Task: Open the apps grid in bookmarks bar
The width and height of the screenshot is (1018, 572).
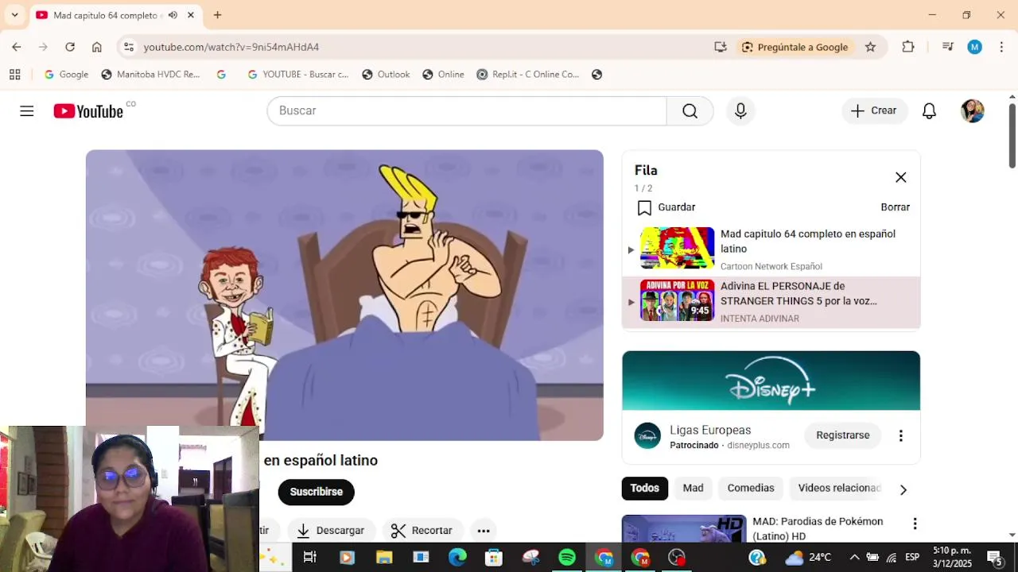Action: tap(14, 75)
